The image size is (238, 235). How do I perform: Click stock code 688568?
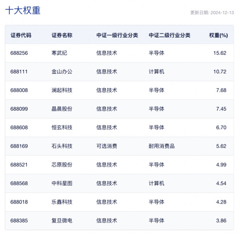tap(19, 183)
